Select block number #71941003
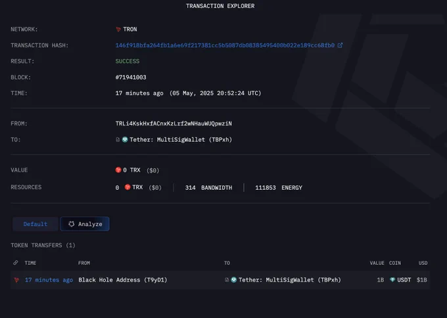 coord(131,78)
